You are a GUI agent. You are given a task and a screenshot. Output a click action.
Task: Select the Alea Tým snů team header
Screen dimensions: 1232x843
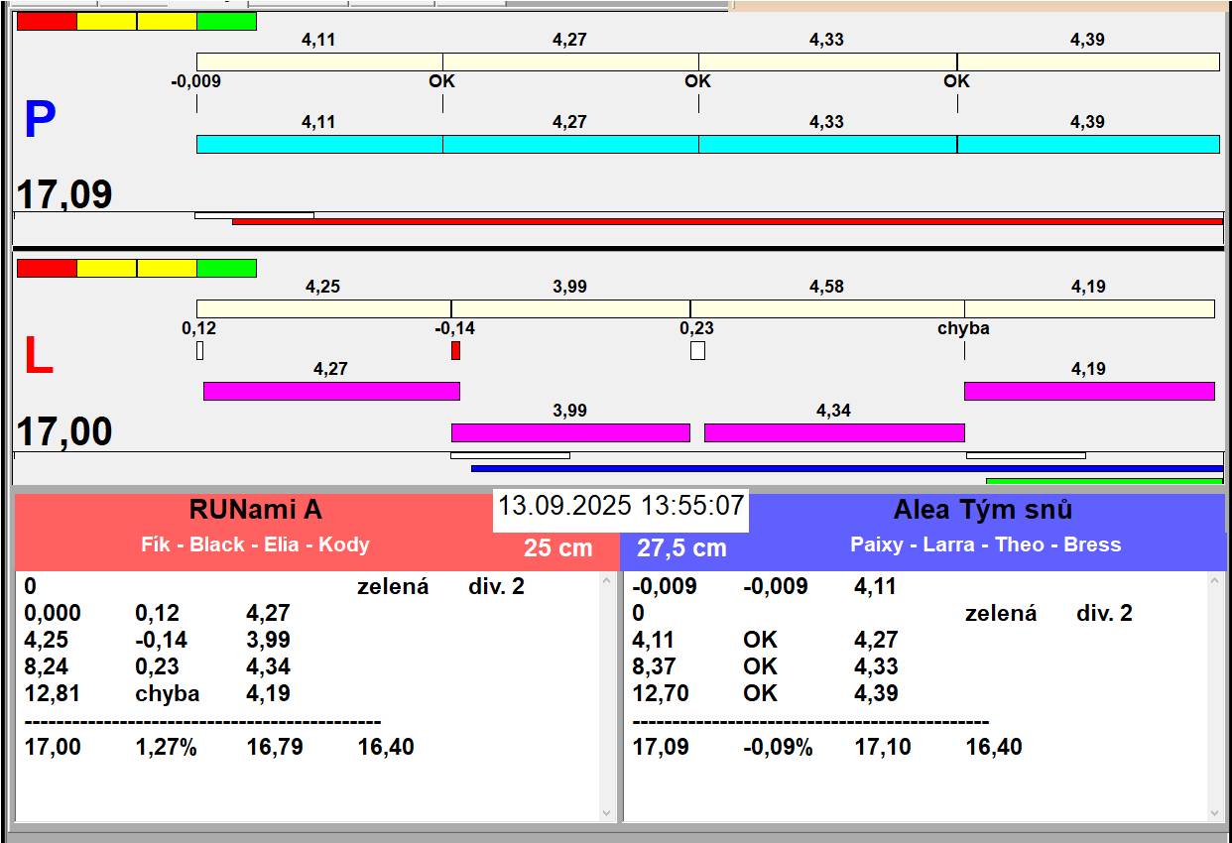tap(983, 510)
